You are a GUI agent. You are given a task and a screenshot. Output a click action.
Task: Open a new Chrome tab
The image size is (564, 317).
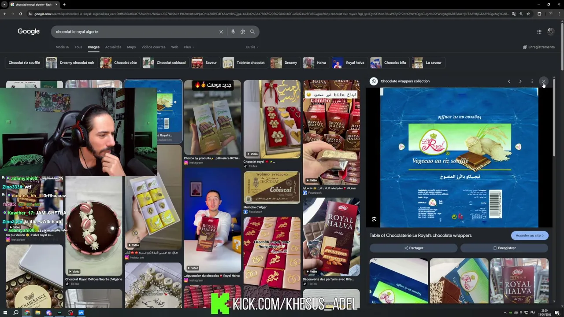tap(64, 4)
